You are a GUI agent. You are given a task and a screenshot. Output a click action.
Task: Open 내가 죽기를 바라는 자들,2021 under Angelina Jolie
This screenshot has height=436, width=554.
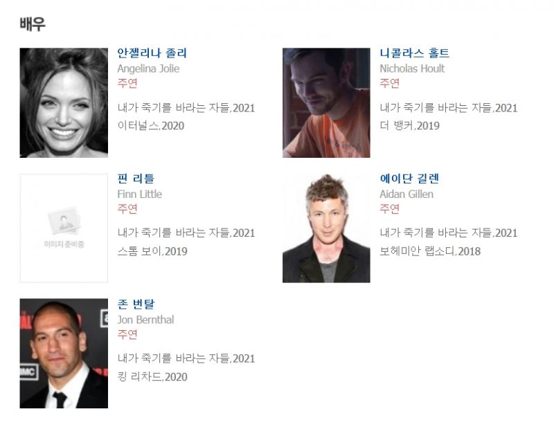(186, 108)
